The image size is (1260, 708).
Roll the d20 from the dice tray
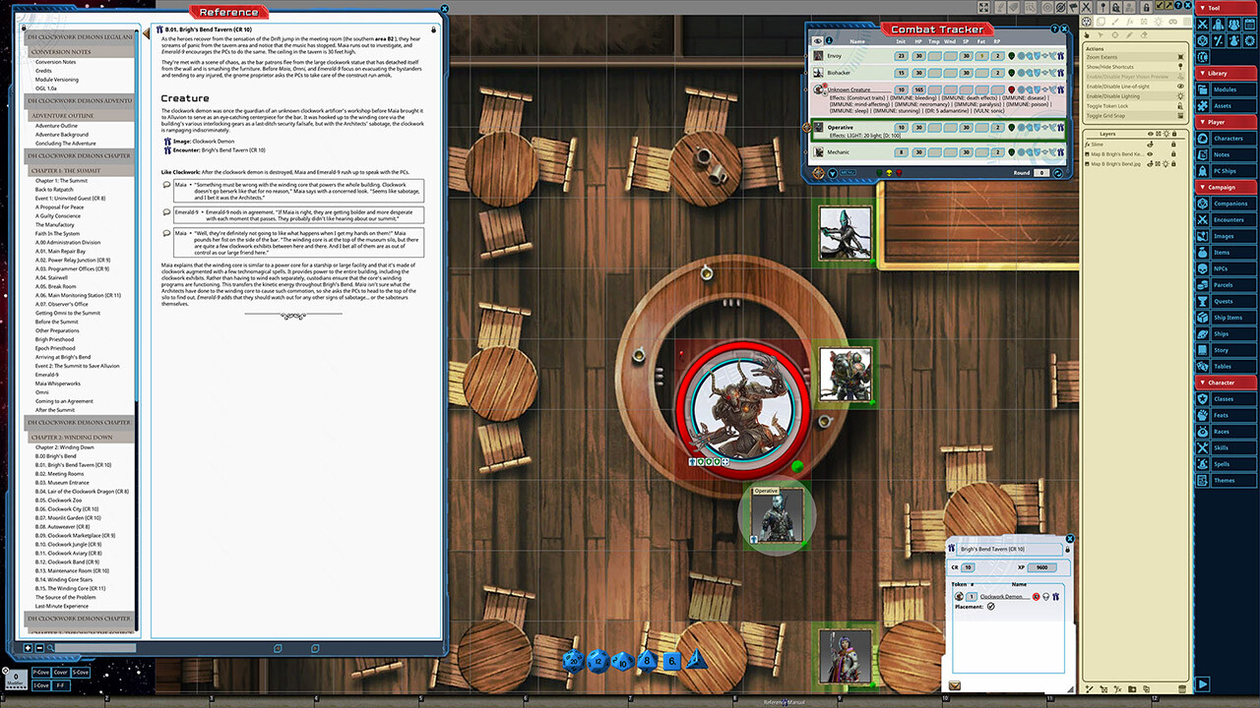(573, 661)
